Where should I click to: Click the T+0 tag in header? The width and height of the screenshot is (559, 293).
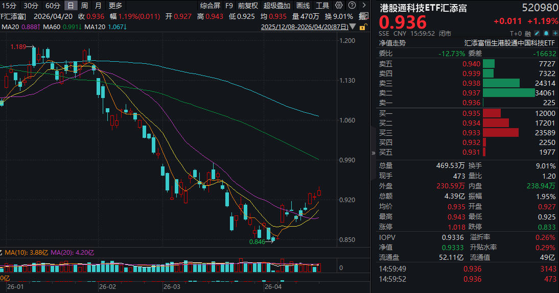516,34
